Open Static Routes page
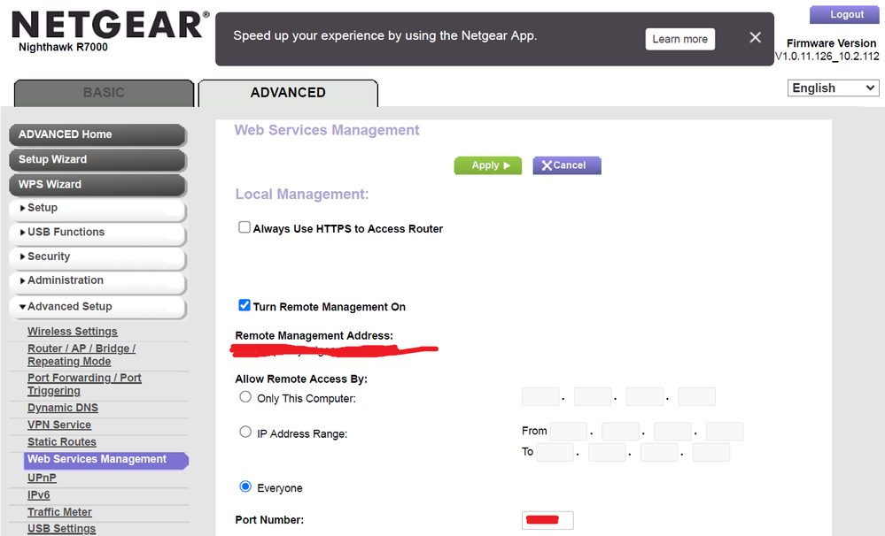Screen dimensions: 885x536 pos(61,442)
